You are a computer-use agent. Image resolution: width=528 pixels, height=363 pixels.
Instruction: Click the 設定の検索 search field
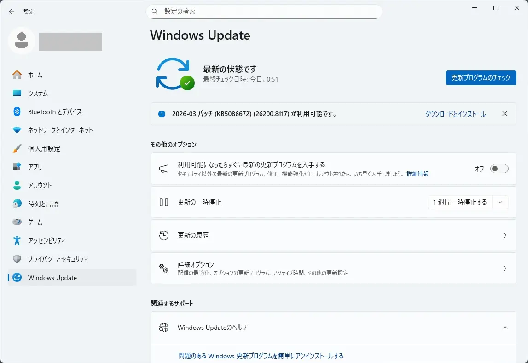click(x=264, y=12)
